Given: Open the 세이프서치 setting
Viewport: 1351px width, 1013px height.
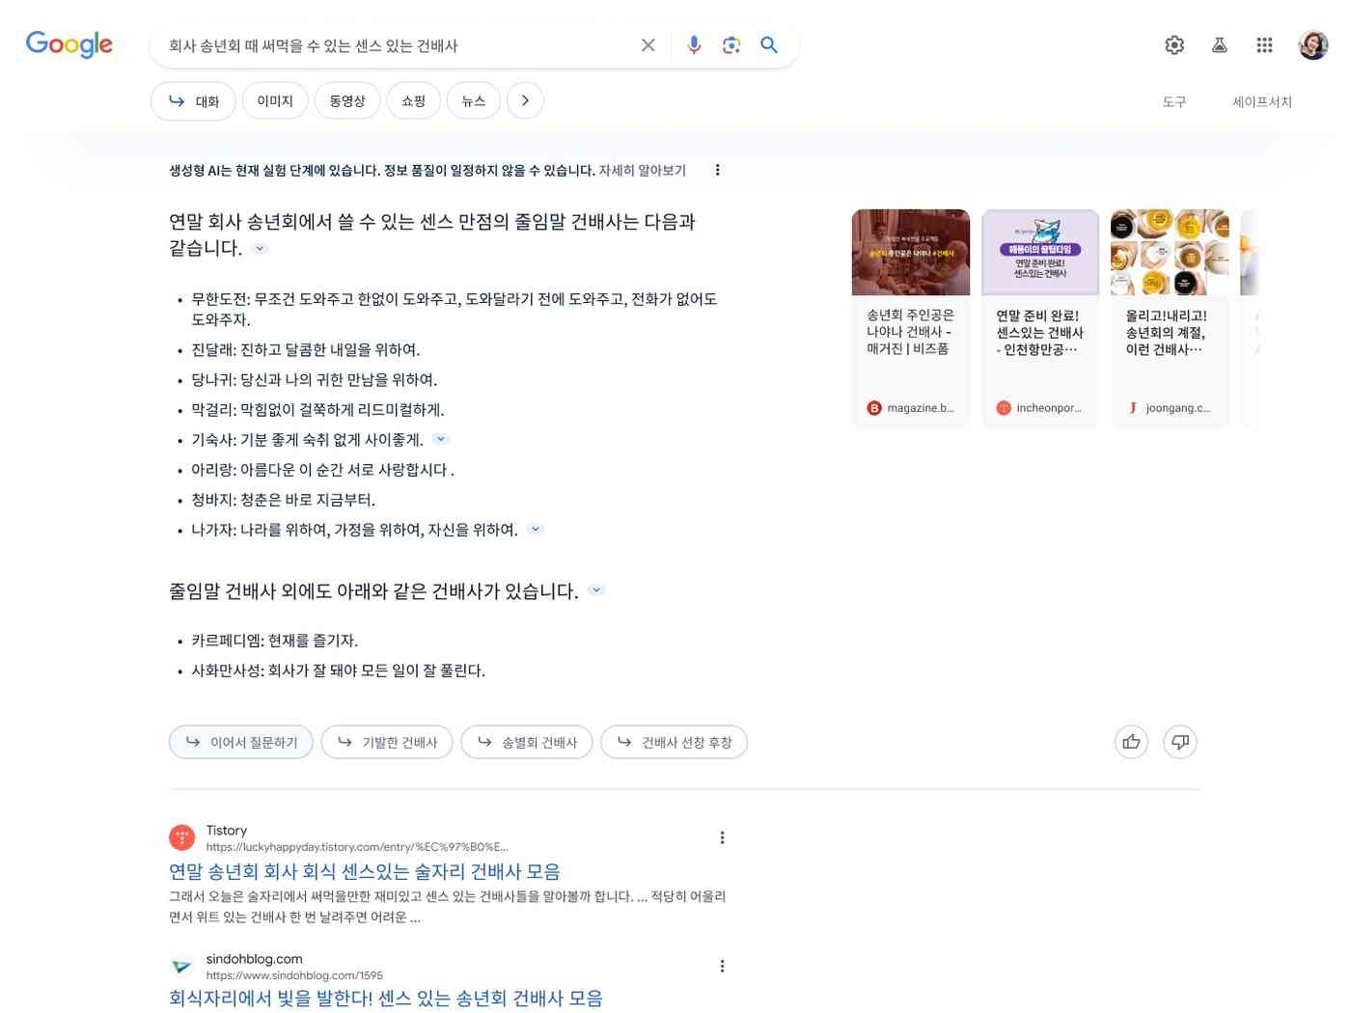Looking at the screenshot, I should (x=1261, y=101).
